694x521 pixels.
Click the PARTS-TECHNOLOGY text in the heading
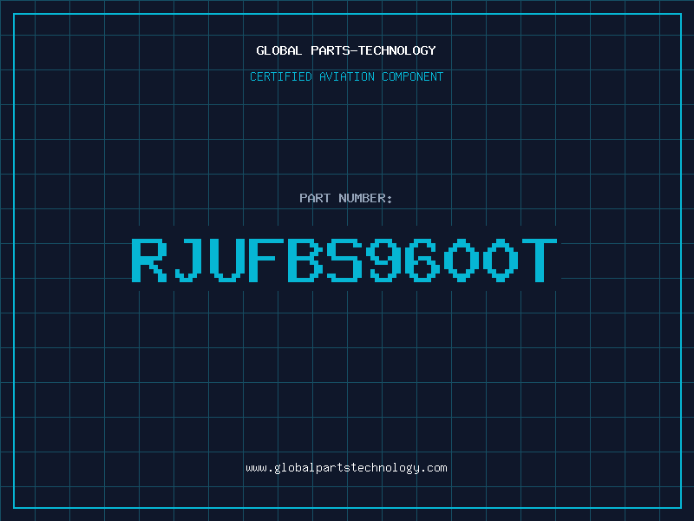point(374,50)
